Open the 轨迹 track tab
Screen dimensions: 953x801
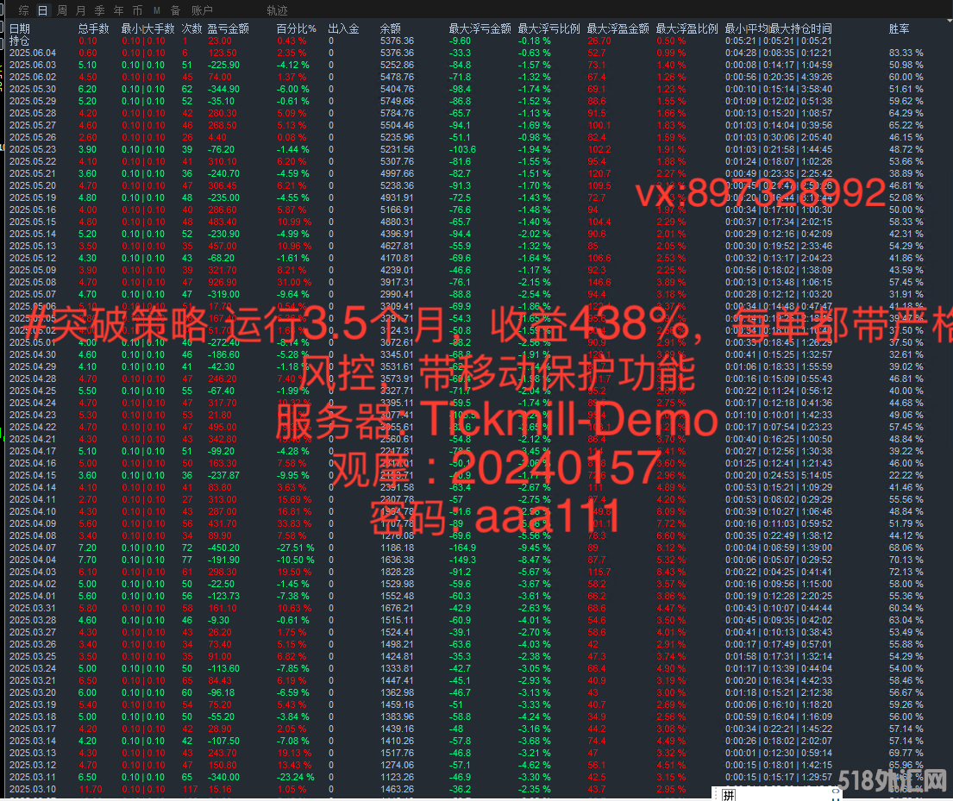pos(277,10)
